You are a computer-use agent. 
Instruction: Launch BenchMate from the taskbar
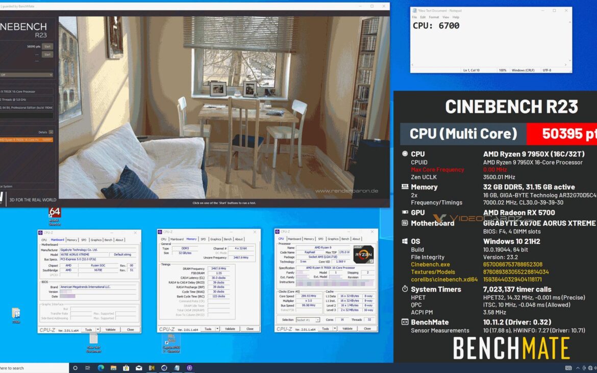152,368
